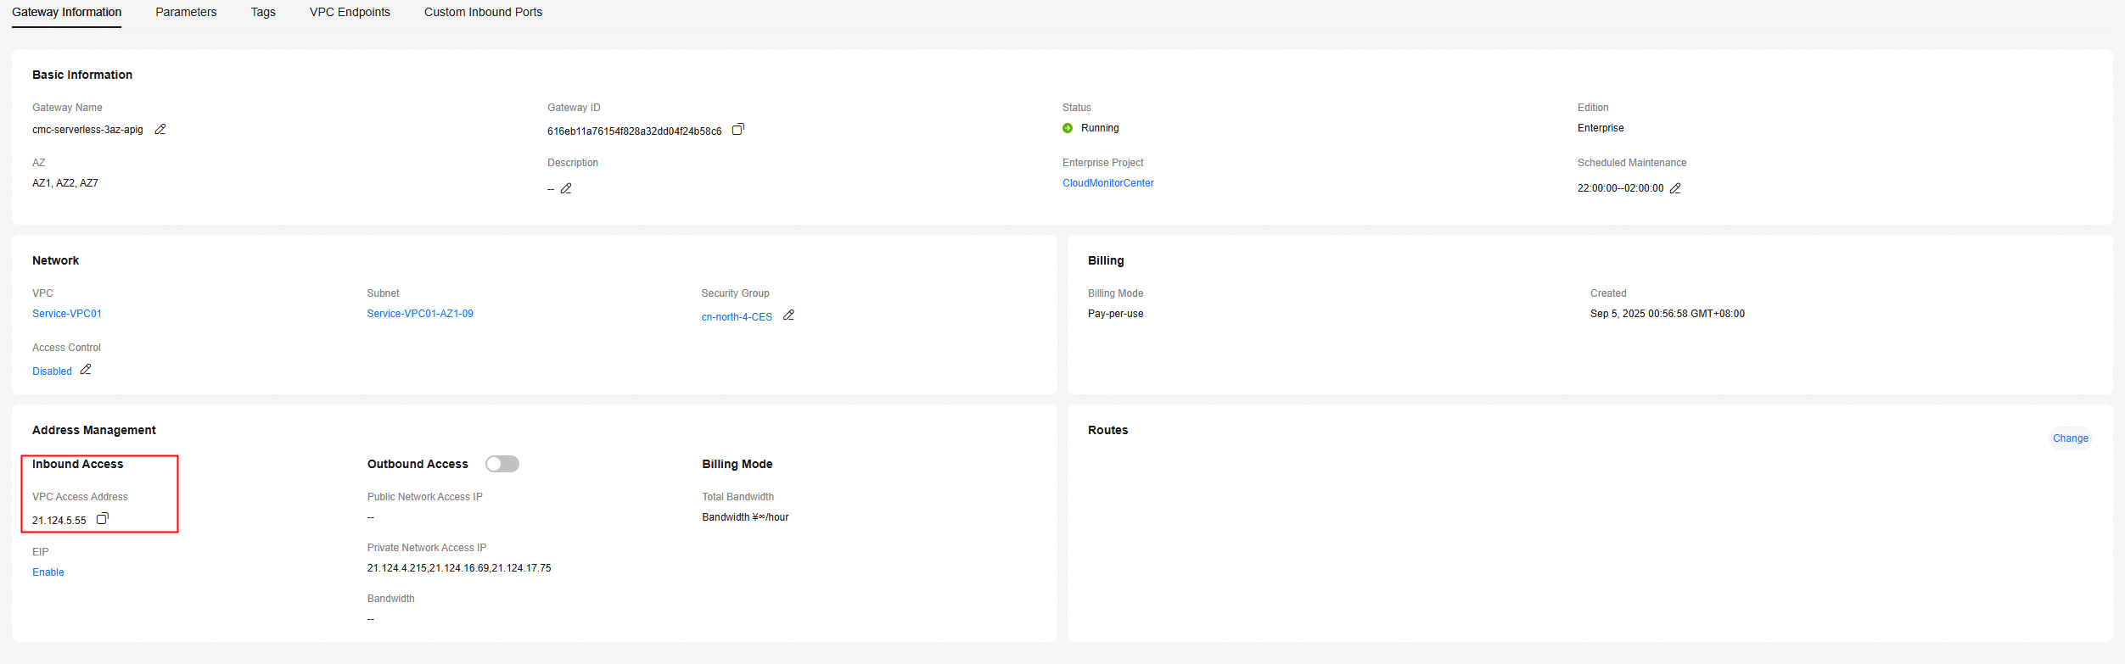Viewport: 2125px width, 664px height.
Task: Click Change in the Routes panel
Action: [x=2071, y=438]
